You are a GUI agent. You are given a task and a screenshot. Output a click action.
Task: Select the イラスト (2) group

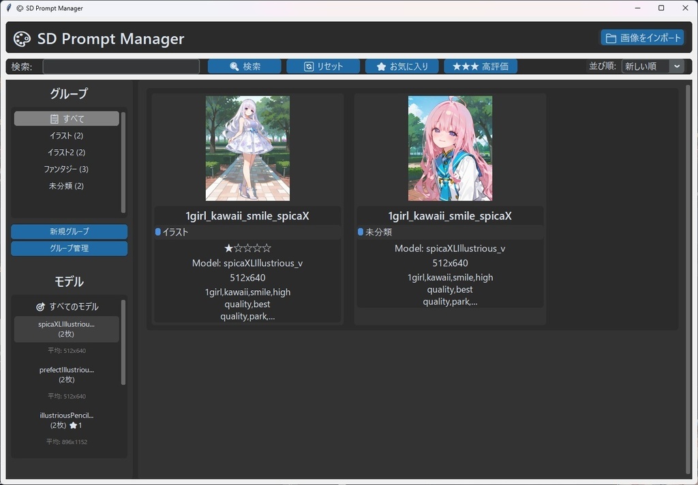[x=67, y=136]
